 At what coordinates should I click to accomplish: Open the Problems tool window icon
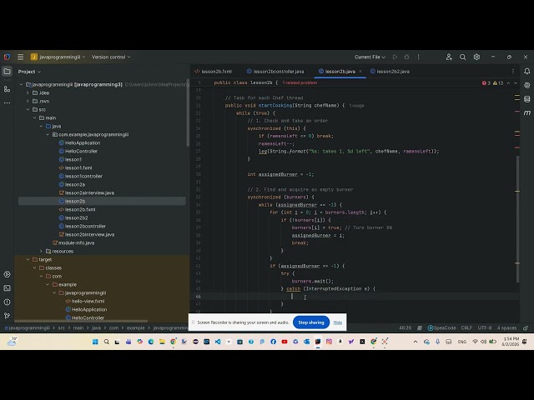(8, 302)
